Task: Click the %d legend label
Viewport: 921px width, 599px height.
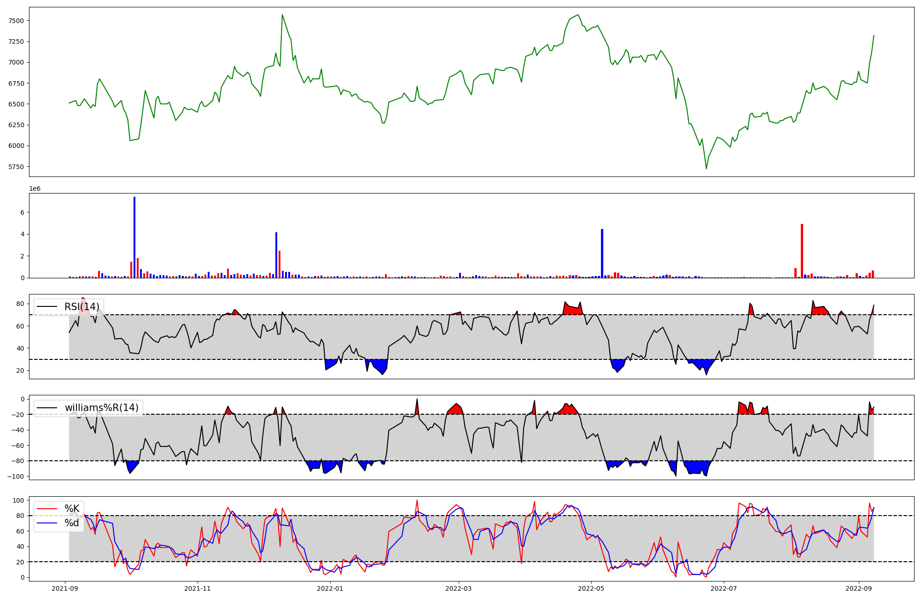Action: (72, 523)
